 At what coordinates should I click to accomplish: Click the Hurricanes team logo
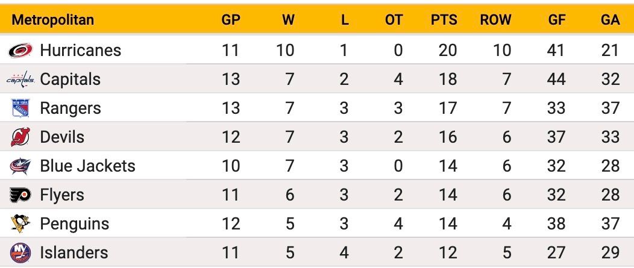click(20, 51)
